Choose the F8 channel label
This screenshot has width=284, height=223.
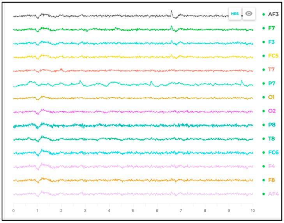(x=272, y=180)
